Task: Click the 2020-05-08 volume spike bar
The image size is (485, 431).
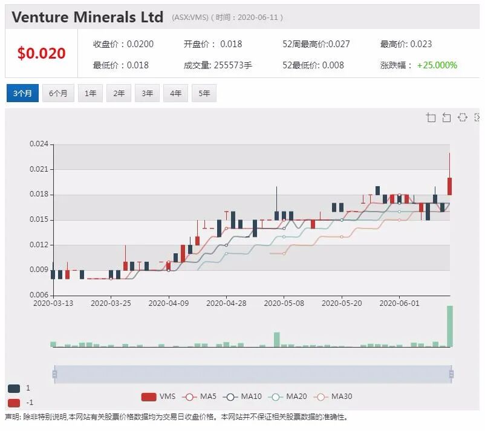Action: pos(277,340)
